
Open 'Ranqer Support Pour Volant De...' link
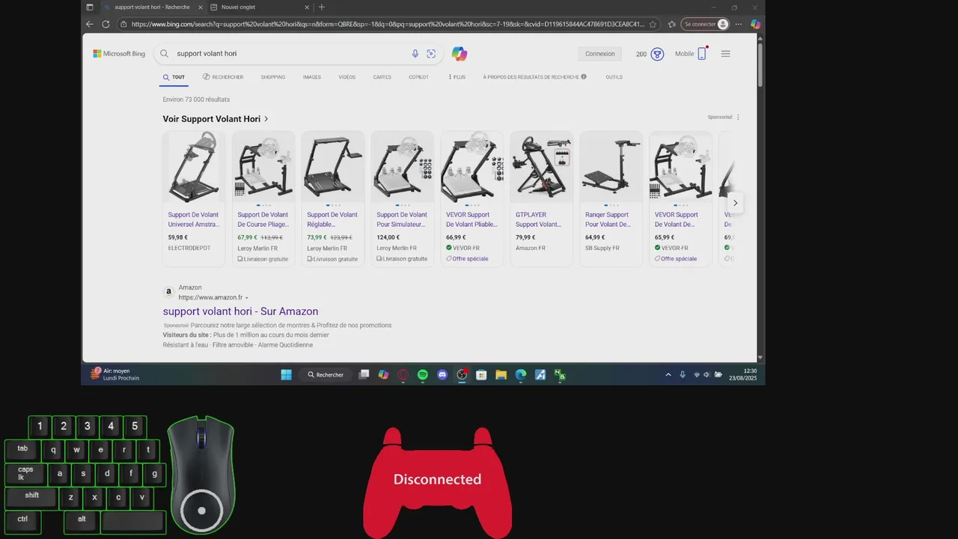tap(608, 219)
